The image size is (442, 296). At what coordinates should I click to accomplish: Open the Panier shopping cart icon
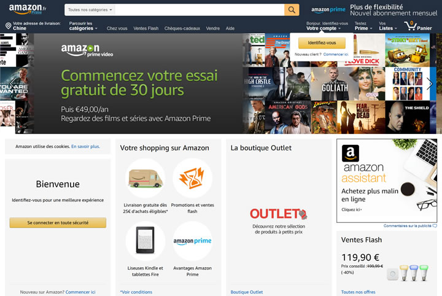[x=410, y=26]
